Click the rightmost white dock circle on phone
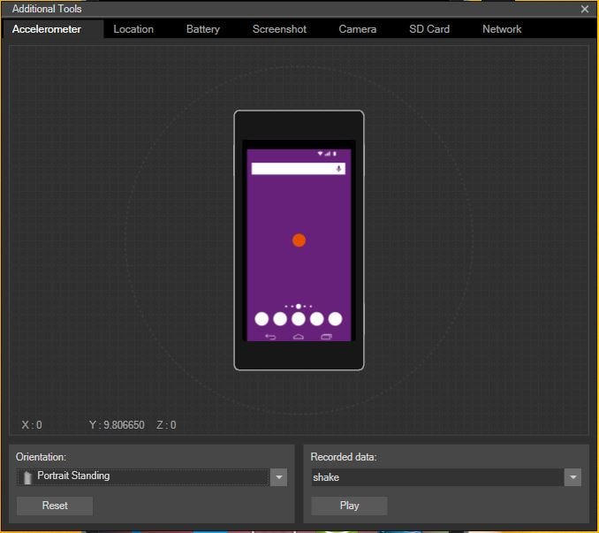Screen dimensions: 599x533 [336, 319]
